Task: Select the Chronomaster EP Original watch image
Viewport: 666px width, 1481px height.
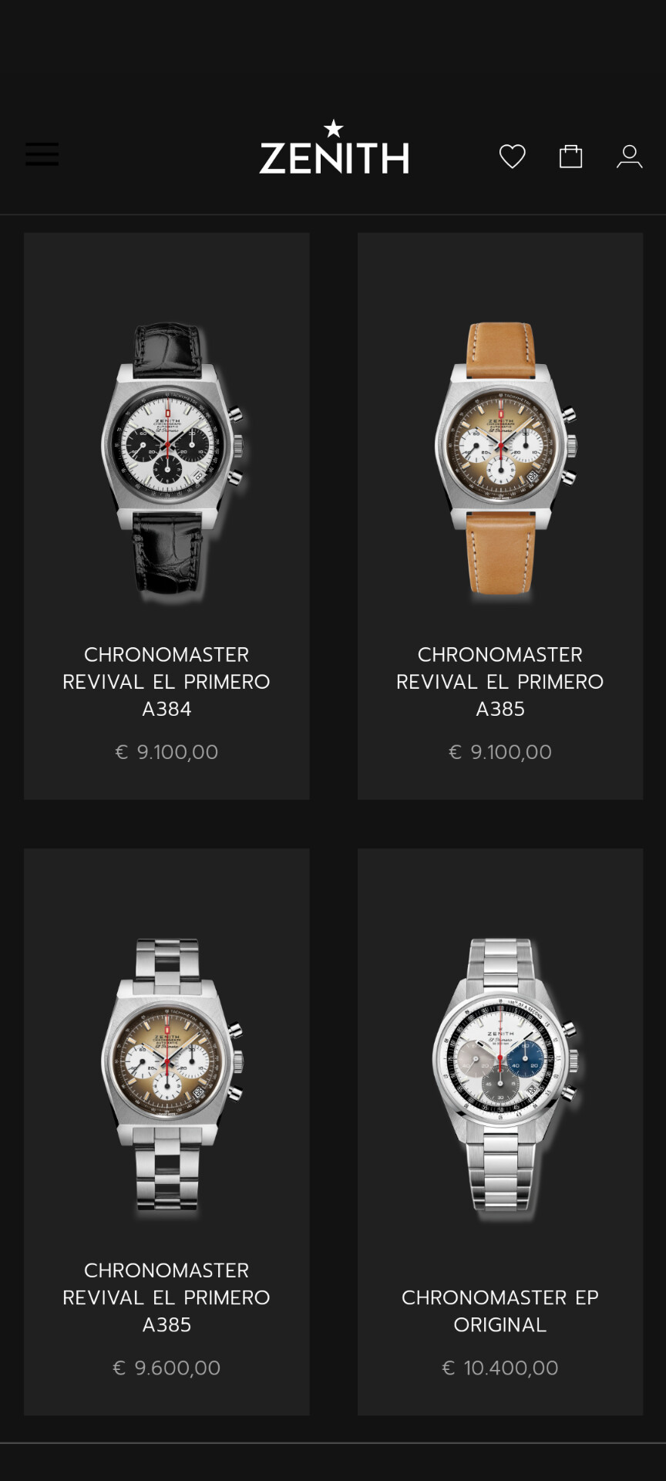Action: (x=506, y=1075)
